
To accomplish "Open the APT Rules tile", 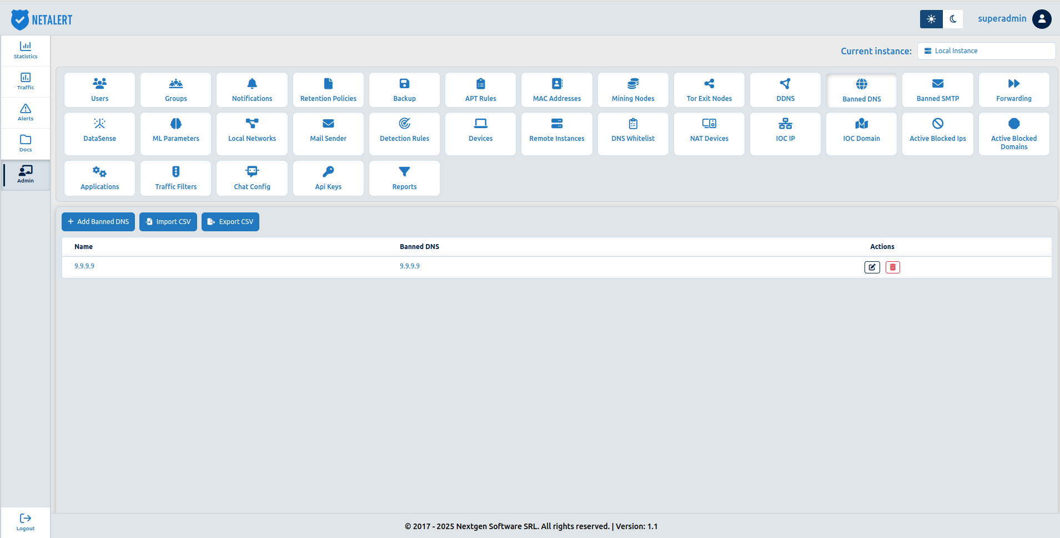I will point(480,90).
